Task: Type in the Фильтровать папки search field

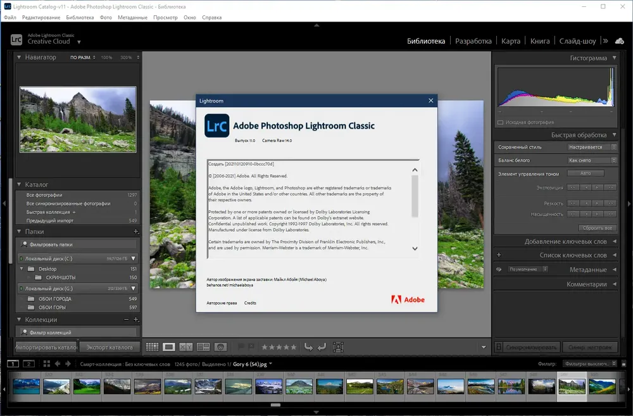Action: [78, 244]
